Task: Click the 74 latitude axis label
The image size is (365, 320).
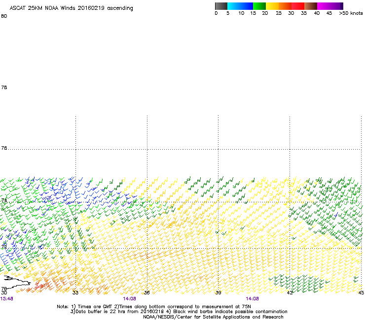Action: tap(4, 200)
